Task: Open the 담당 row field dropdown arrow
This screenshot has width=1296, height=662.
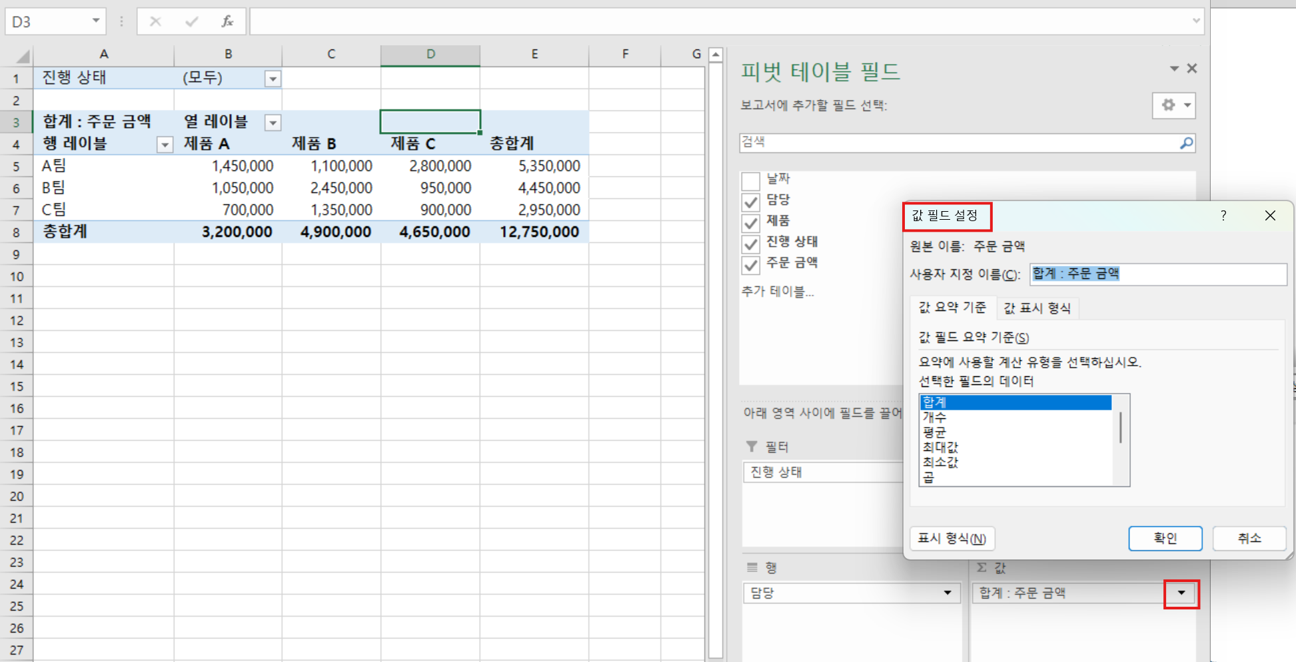Action: coord(947,593)
